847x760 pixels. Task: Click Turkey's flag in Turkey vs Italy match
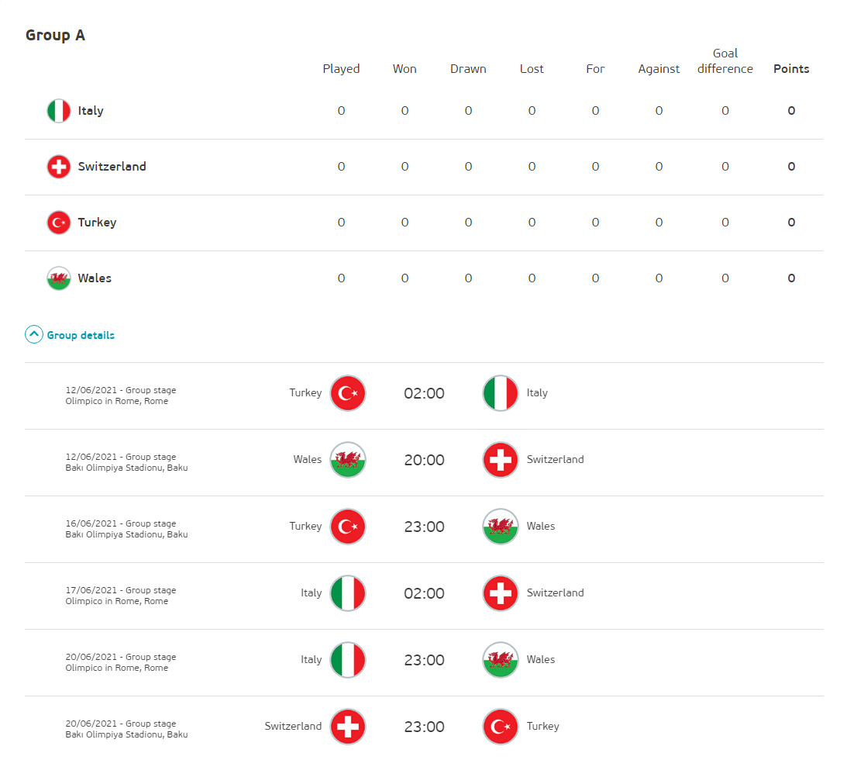(x=348, y=393)
